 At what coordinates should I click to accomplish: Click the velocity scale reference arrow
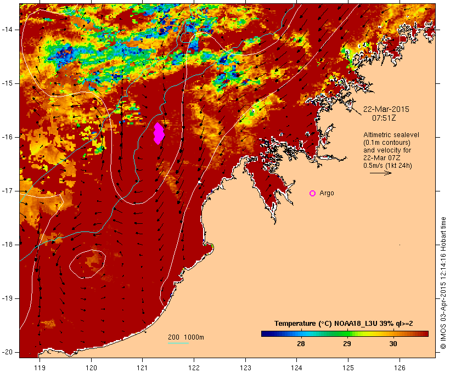380,173
